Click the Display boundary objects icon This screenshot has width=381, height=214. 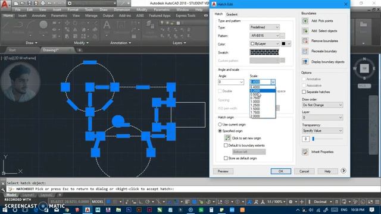point(305,62)
